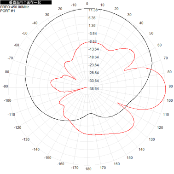Screen dimensions: 174x174
Task: Select the -90 degree angle label
Action: [5, 87]
